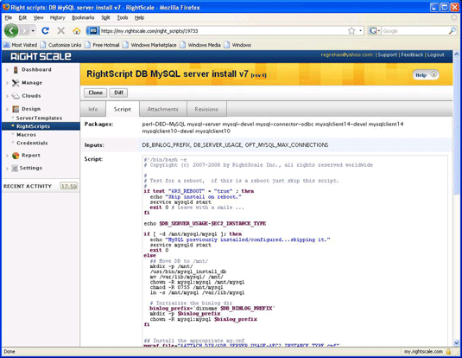The height and width of the screenshot is (358, 462).
Task: Bookmark this page with the star icon
Action: [351, 30]
